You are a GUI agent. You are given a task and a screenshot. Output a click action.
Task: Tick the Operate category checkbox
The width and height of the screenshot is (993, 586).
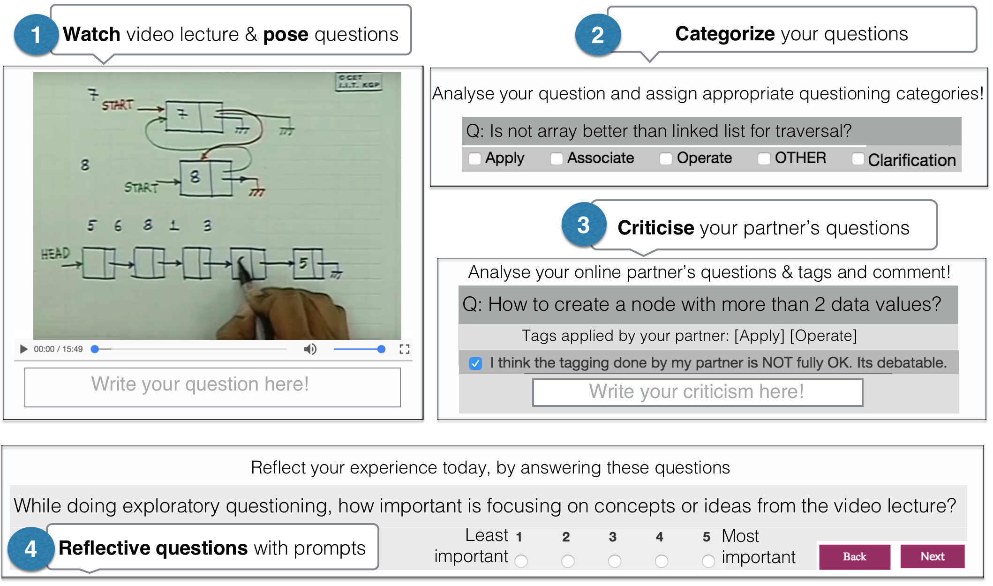coord(666,159)
